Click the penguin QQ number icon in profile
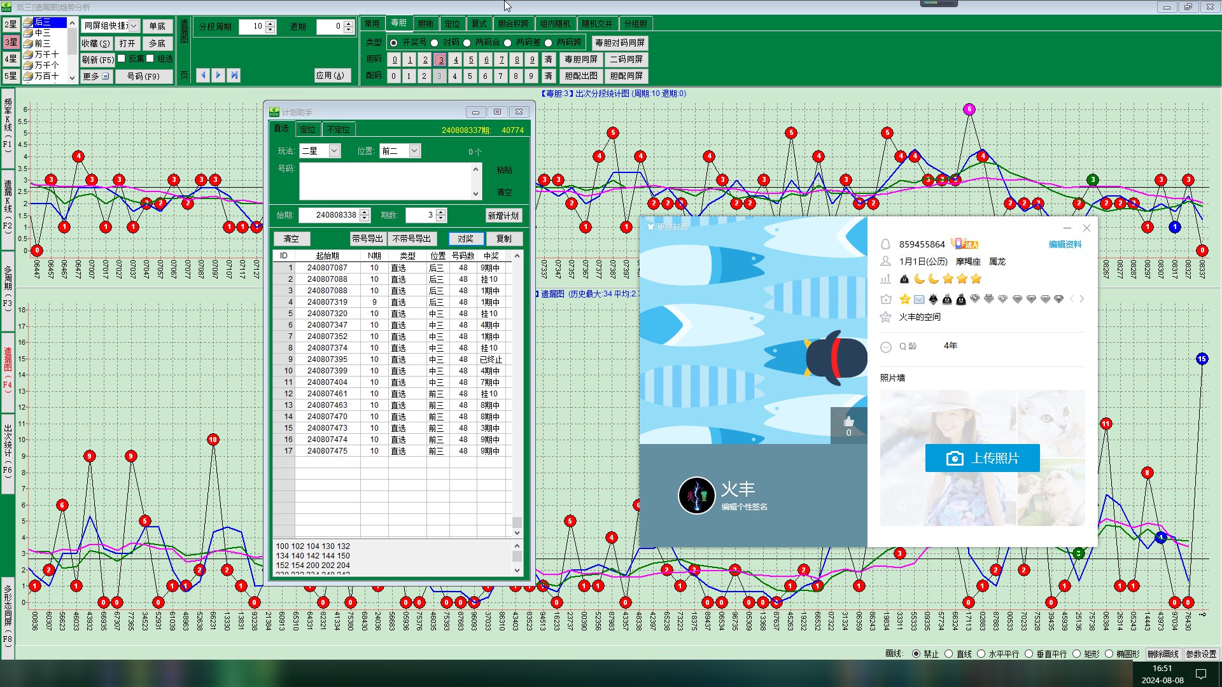The width and height of the screenshot is (1222, 687). [x=885, y=244]
